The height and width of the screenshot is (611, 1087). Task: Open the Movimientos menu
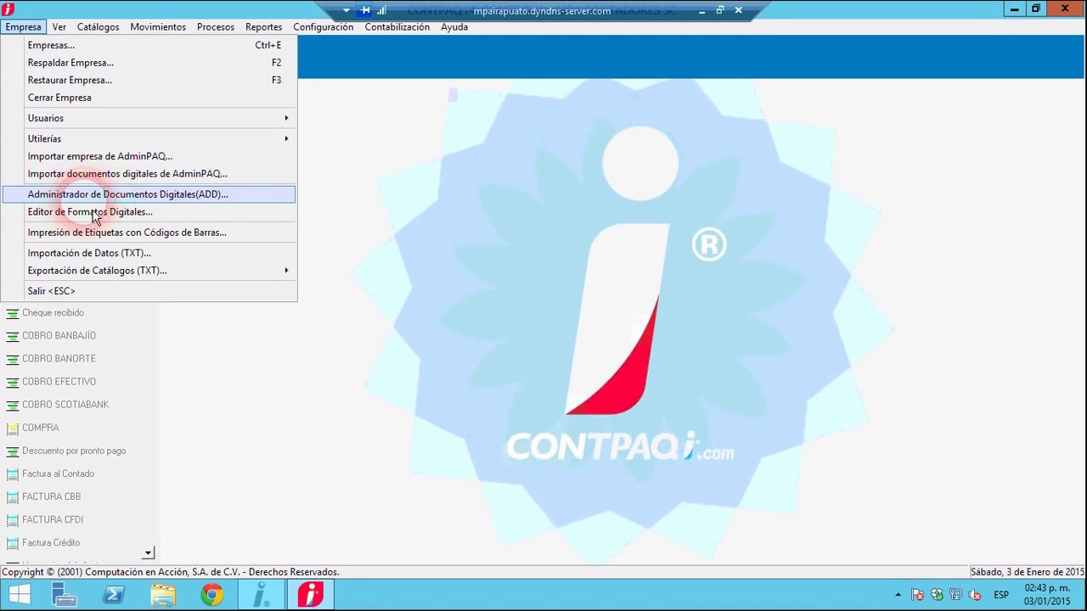pos(158,27)
